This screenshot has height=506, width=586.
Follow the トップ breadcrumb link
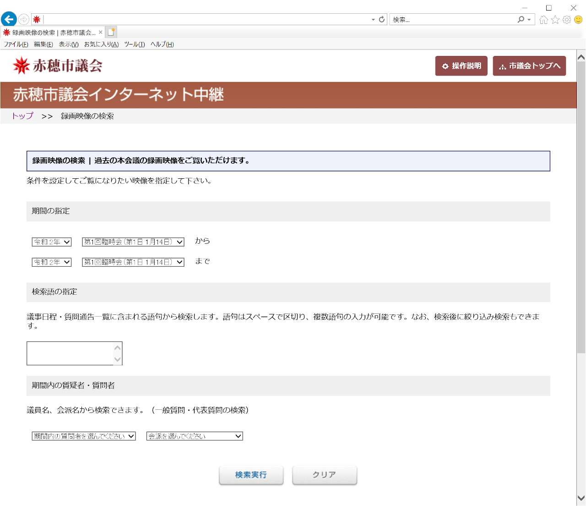22,116
